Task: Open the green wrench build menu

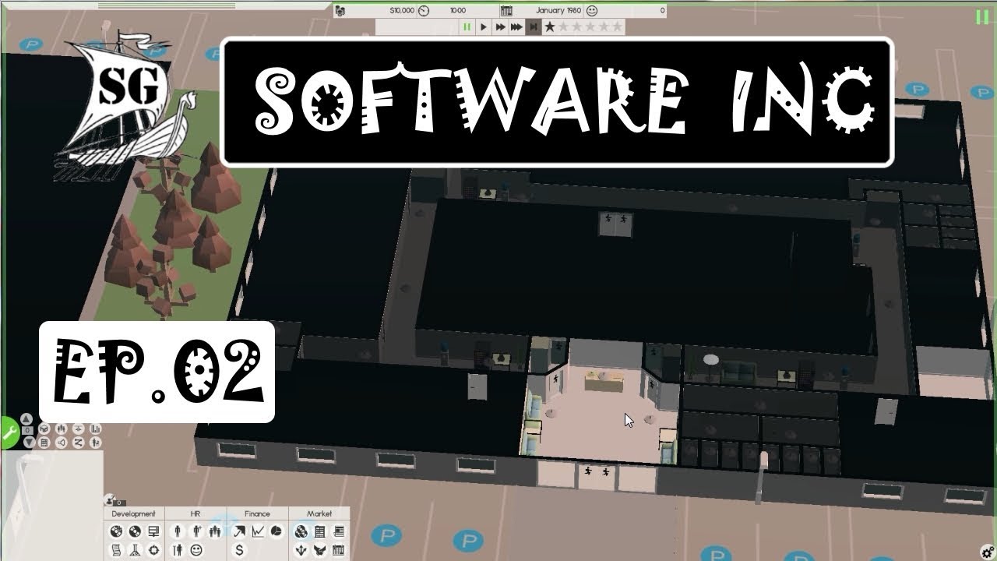Action: coord(9,432)
